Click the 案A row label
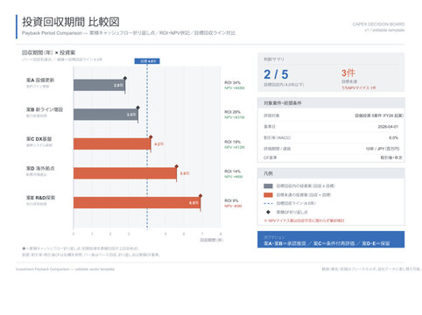Image resolution: width=422 pixels, height=315 pixels. [40, 80]
